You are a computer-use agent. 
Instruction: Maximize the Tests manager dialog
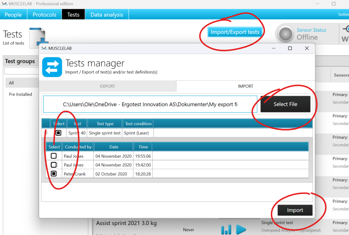(290, 48)
